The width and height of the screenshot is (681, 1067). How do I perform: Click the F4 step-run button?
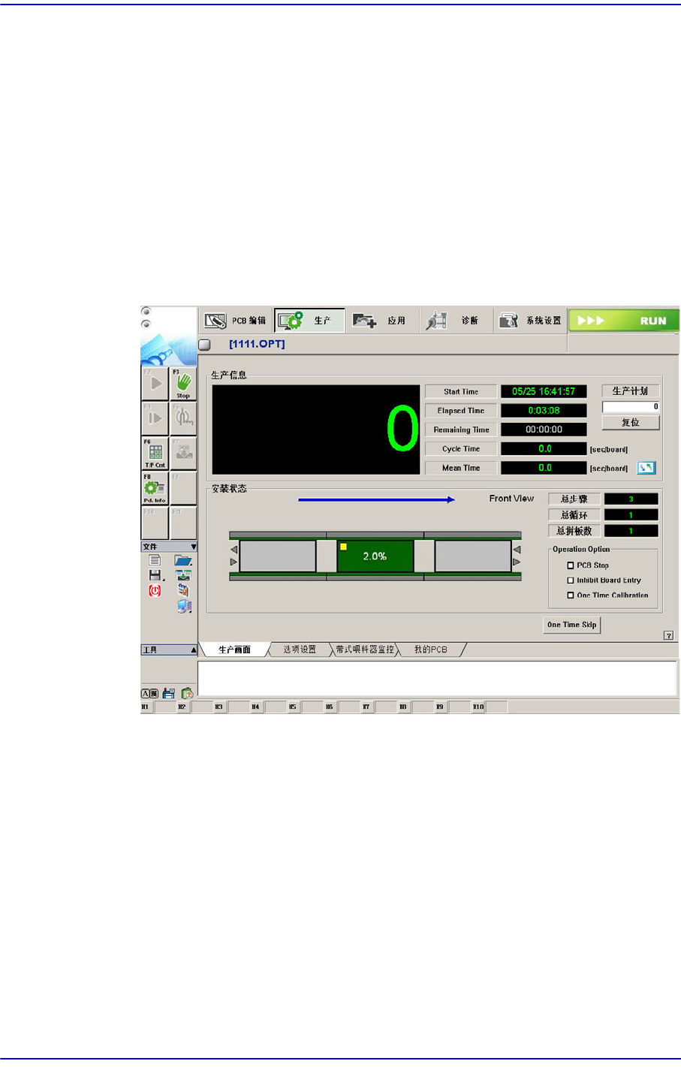[x=155, y=418]
